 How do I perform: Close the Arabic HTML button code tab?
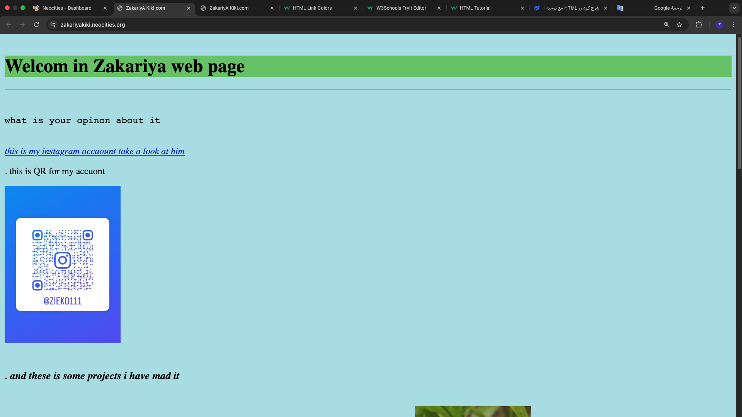pos(606,8)
